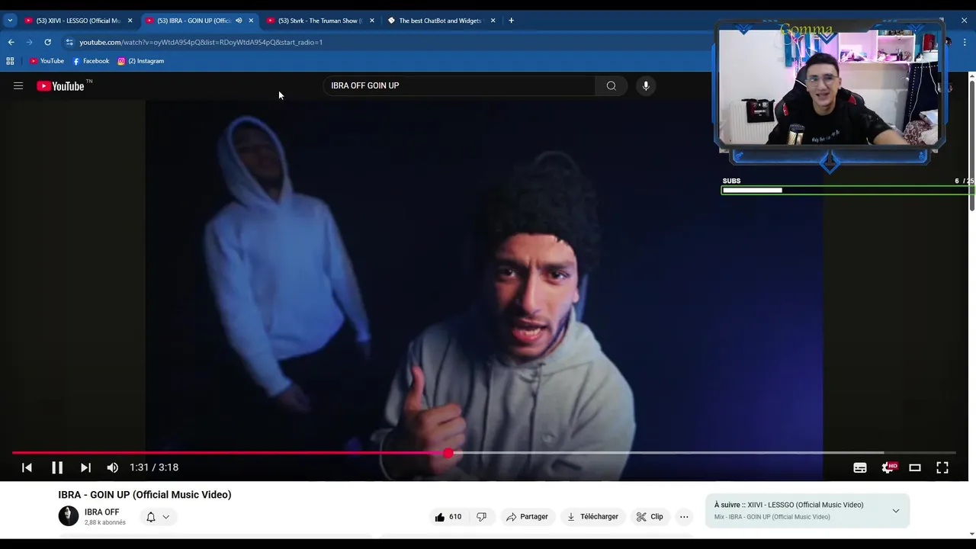Viewport: 976px width, 549px height.
Task: Share the video via Partager
Action: click(x=527, y=517)
